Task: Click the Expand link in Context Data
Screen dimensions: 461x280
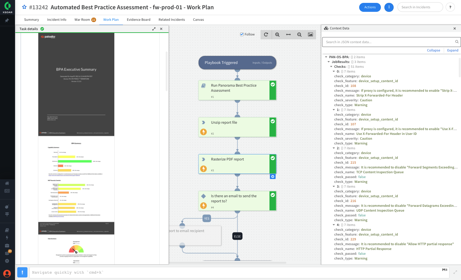Action: (452, 50)
